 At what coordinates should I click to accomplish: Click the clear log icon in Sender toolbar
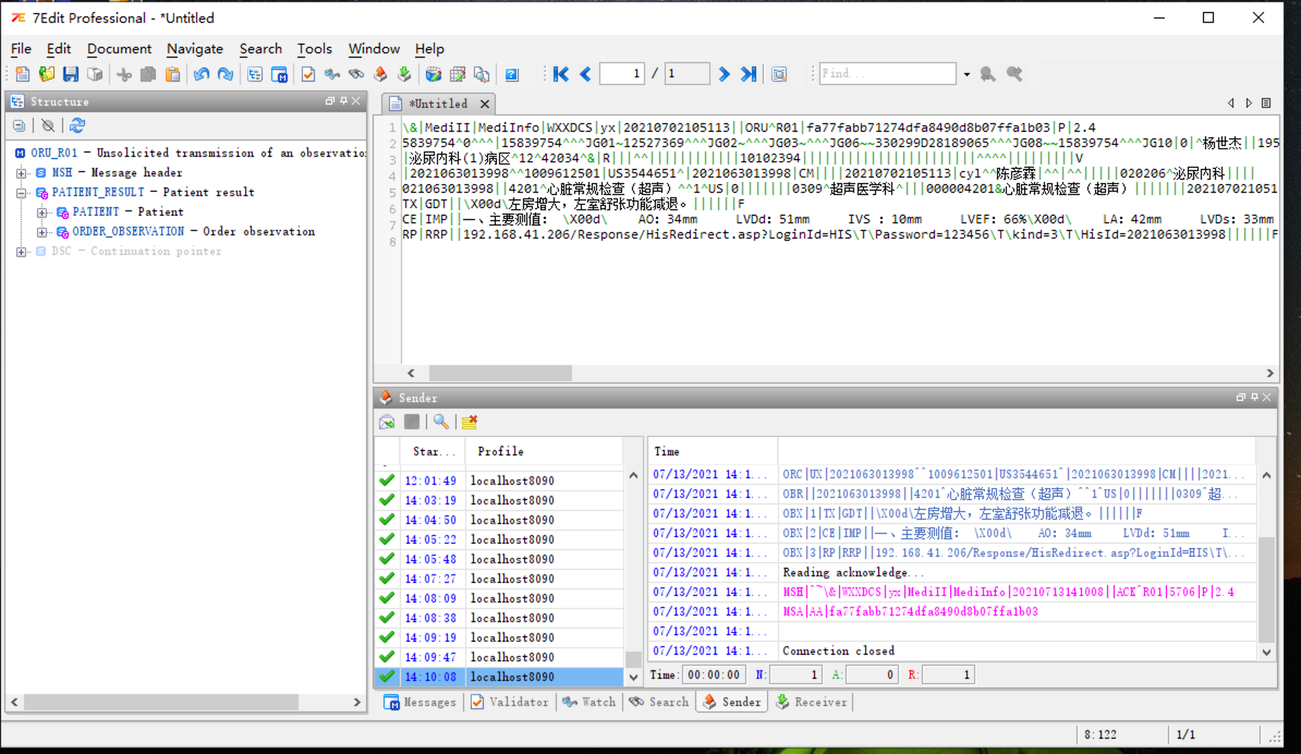(469, 422)
